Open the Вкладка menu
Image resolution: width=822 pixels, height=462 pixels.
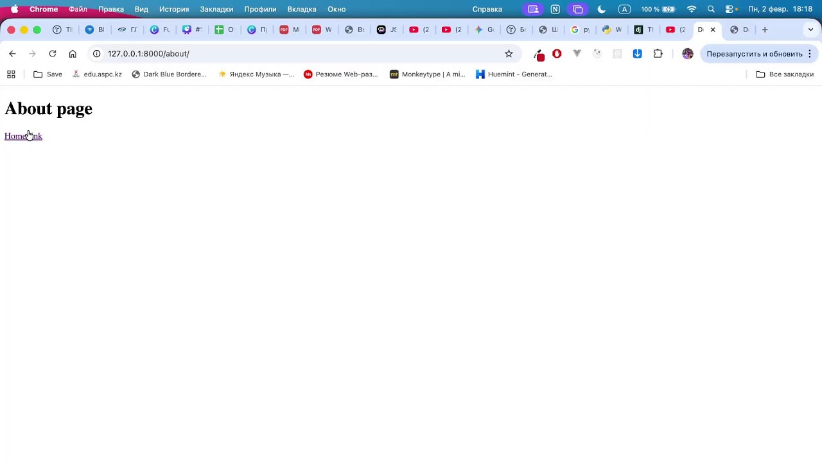302,9
